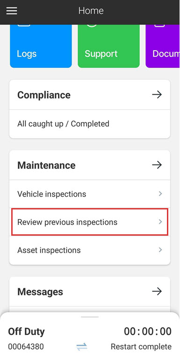
Task: Click chevron beside Review previous inspections
Action: 160,222
